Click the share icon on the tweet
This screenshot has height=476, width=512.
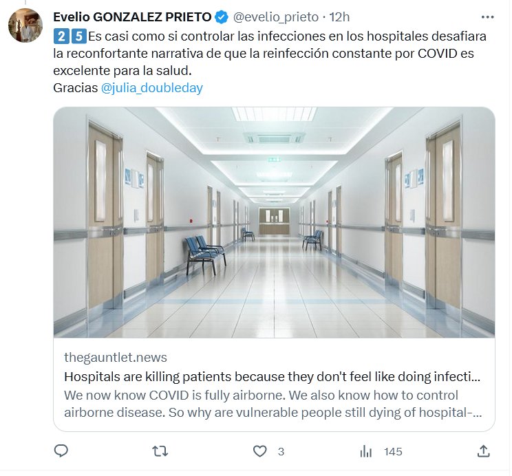pos(484,451)
